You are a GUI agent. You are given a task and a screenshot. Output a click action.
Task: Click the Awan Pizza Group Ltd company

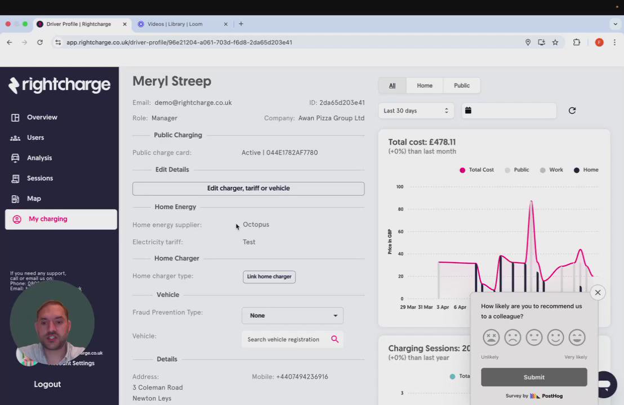[x=331, y=118]
